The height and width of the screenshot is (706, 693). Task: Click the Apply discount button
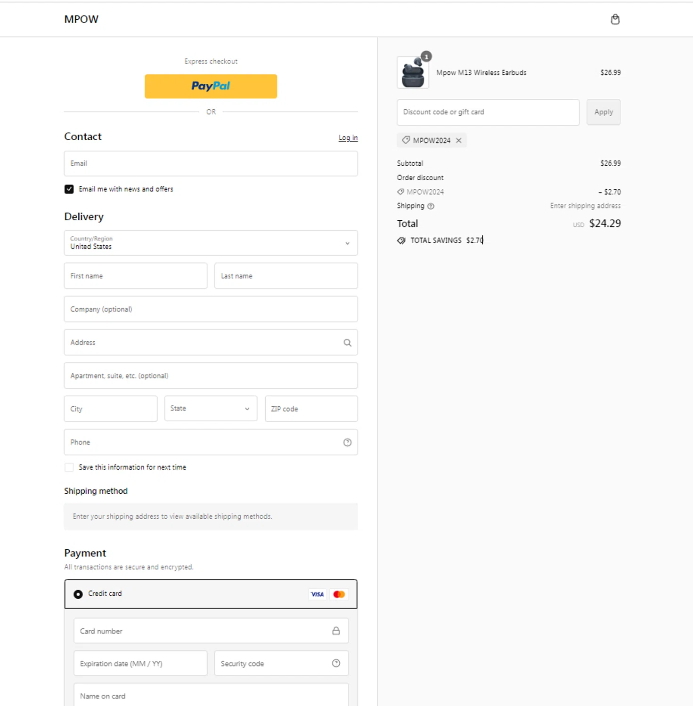pyautogui.click(x=603, y=112)
